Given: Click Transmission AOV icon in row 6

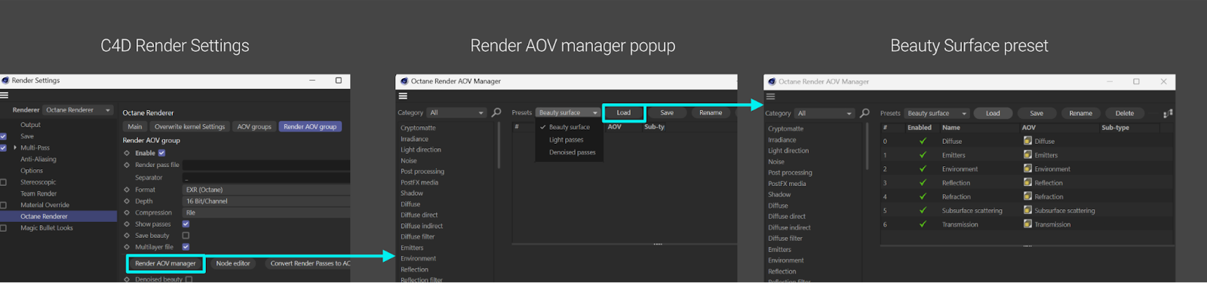Looking at the screenshot, I should pos(1027,224).
